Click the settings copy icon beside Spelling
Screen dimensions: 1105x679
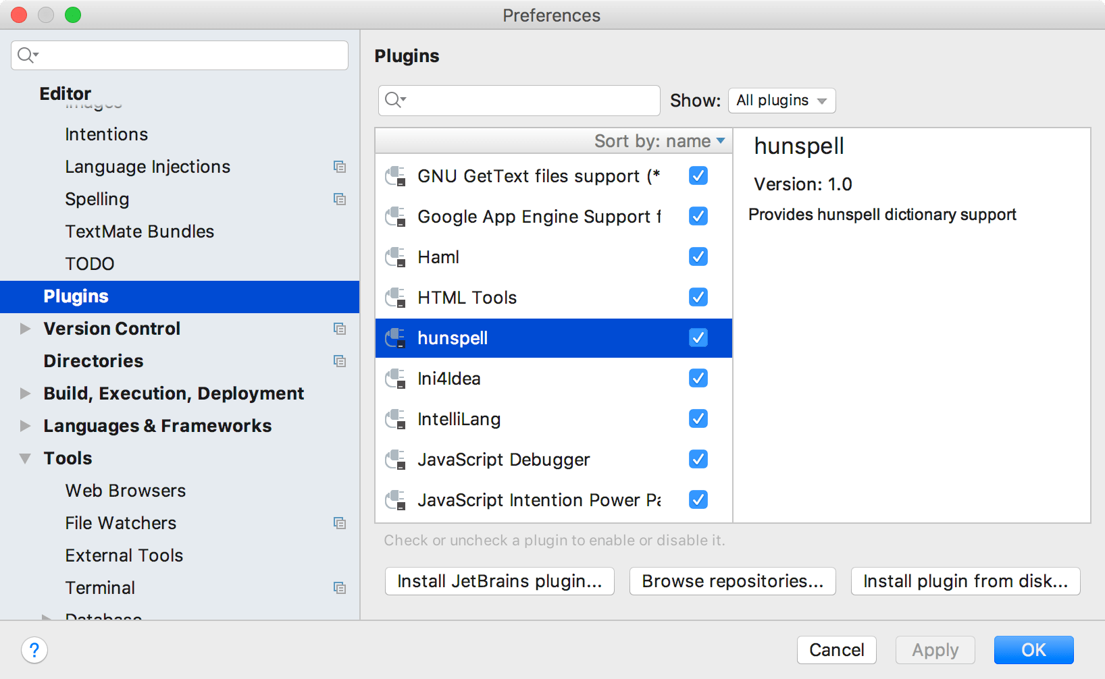pos(340,199)
